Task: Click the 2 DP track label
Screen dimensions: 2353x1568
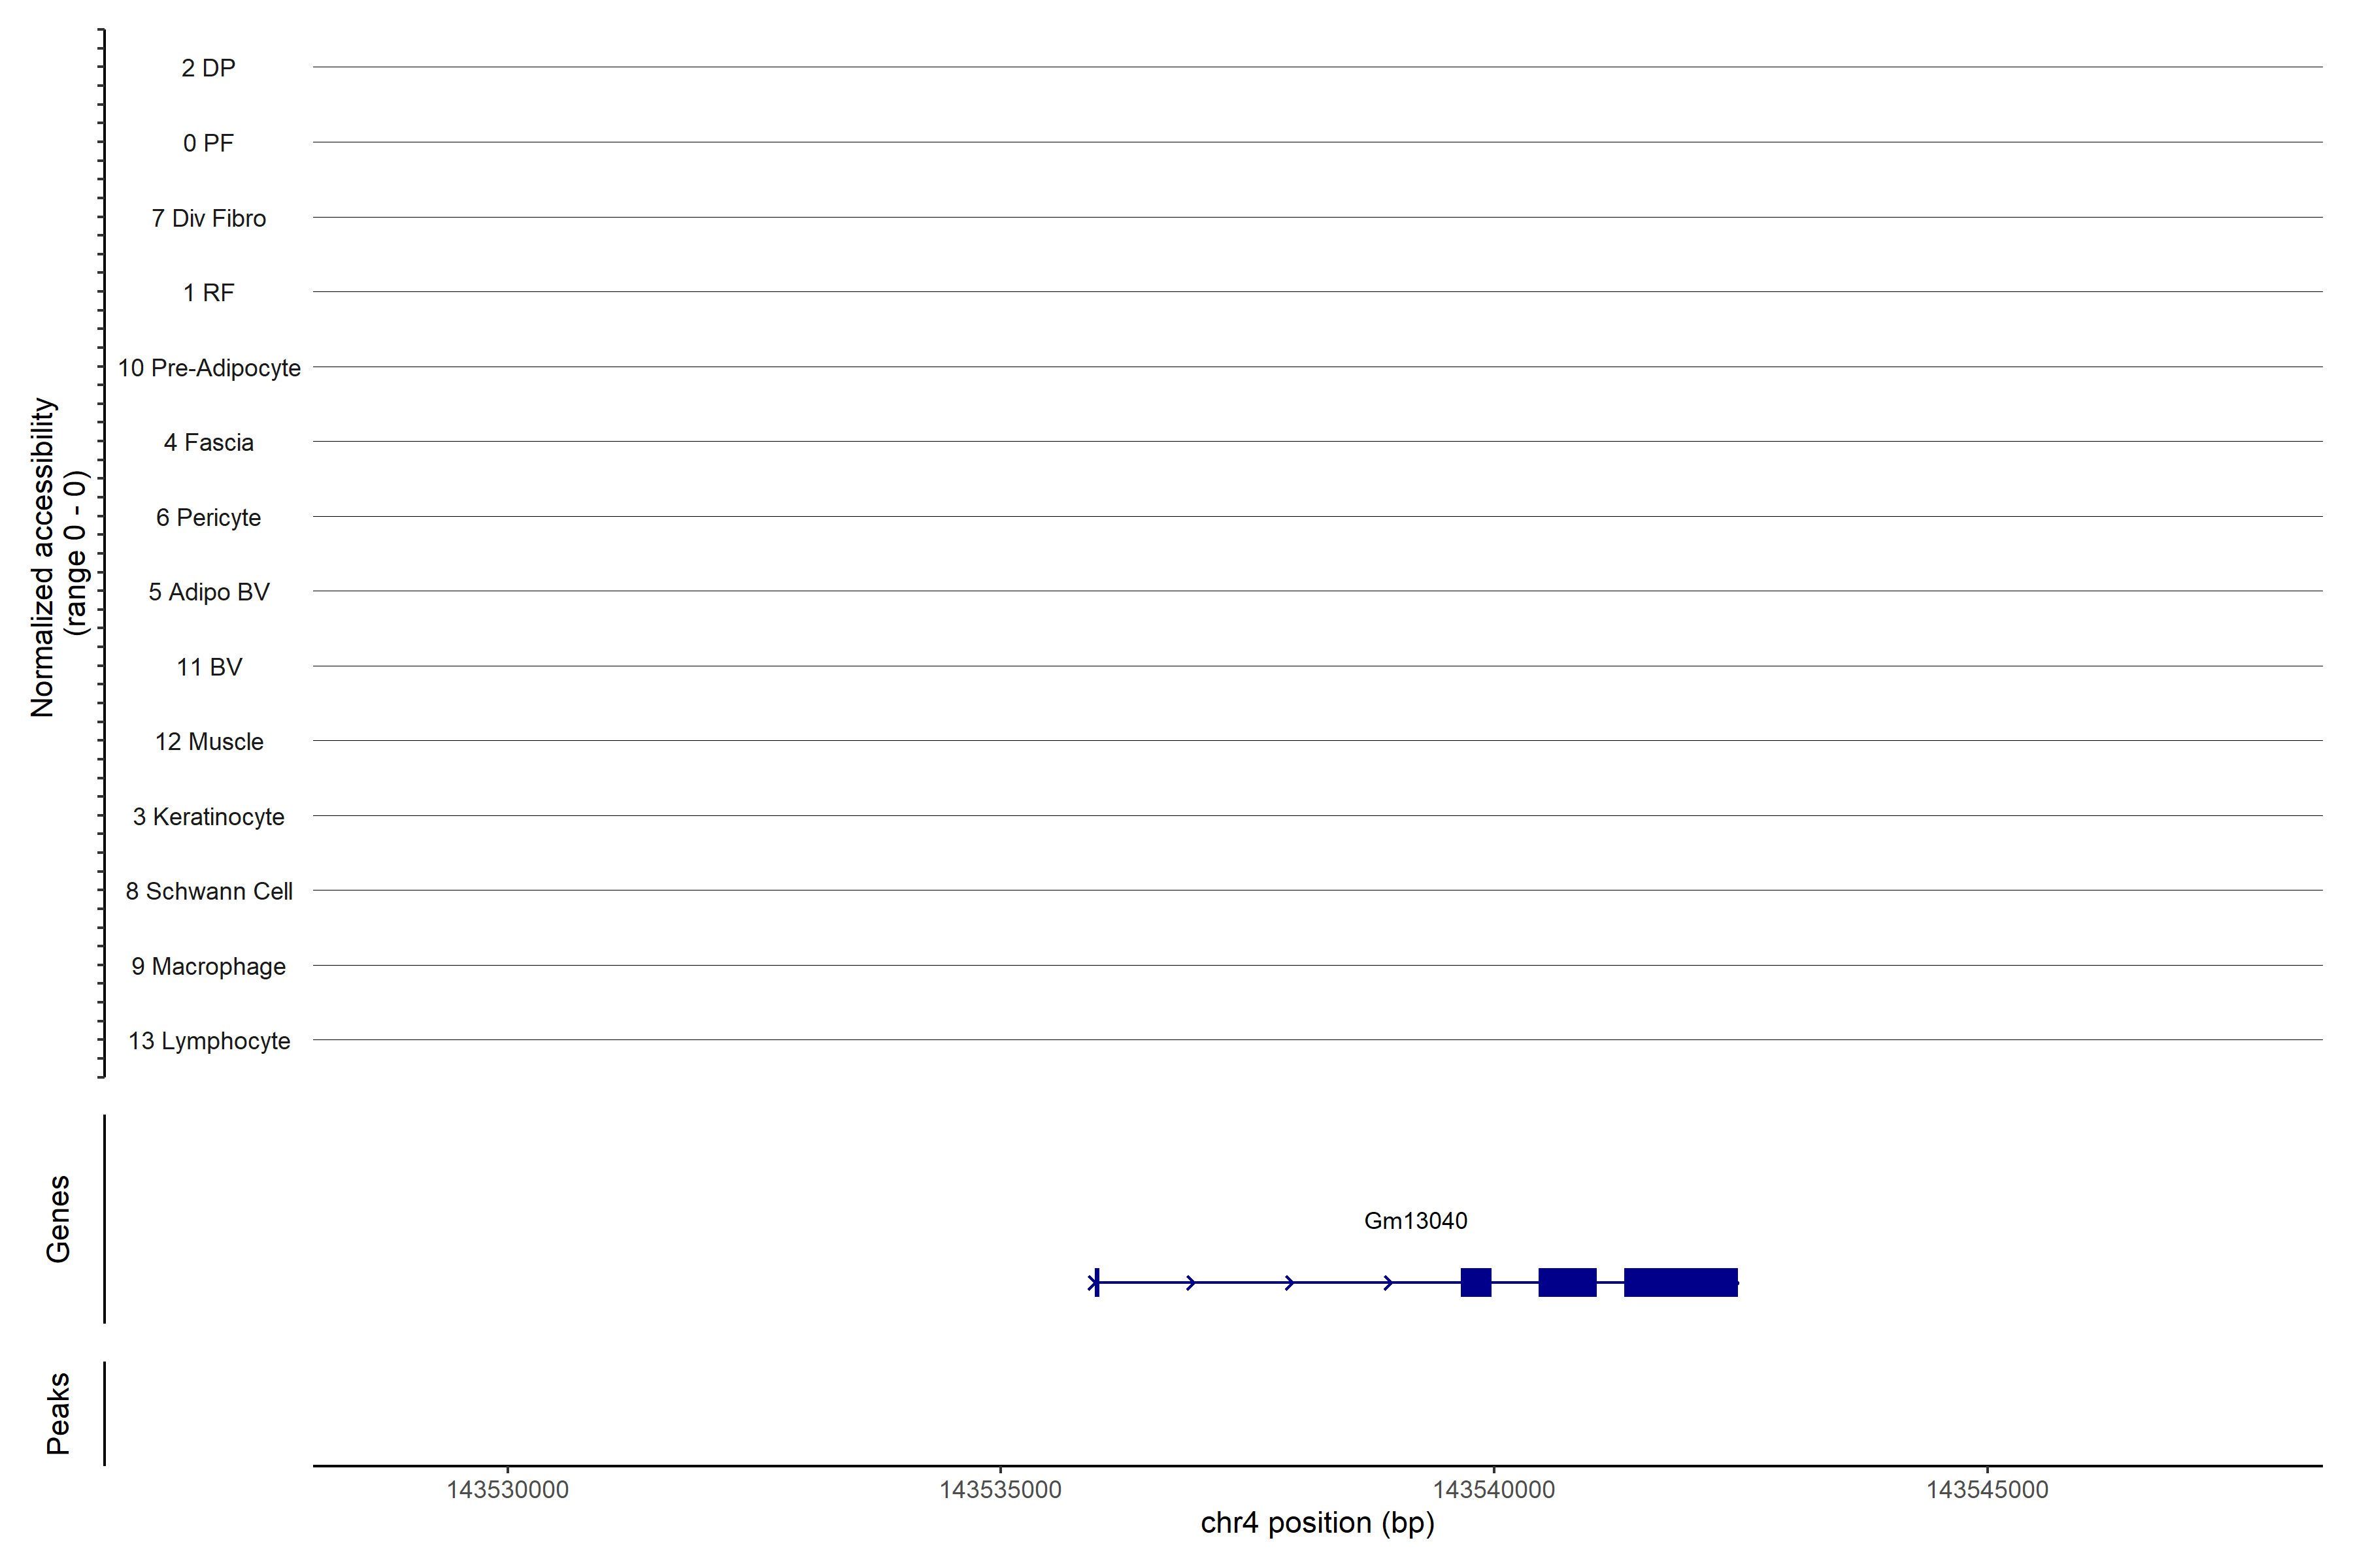Action: click(x=208, y=68)
